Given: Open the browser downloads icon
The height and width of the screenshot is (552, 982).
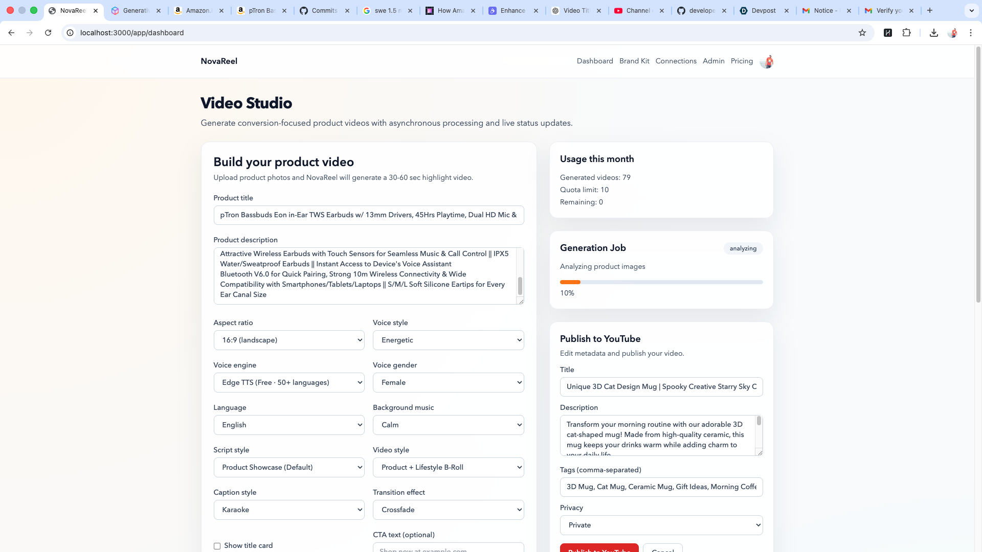Looking at the screenshot, I should [934, 33].
